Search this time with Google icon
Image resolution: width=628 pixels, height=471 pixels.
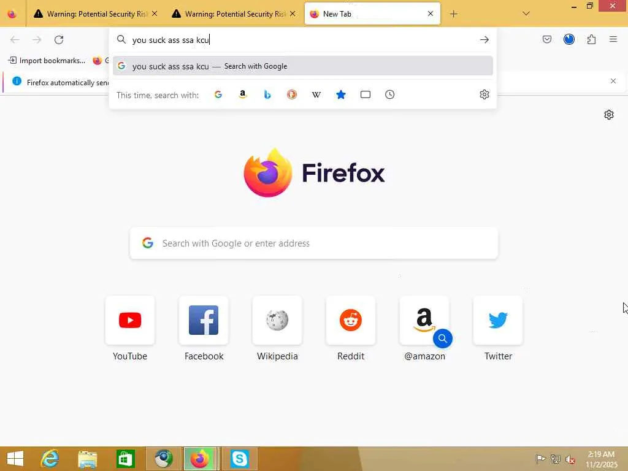tap(218, 94)
